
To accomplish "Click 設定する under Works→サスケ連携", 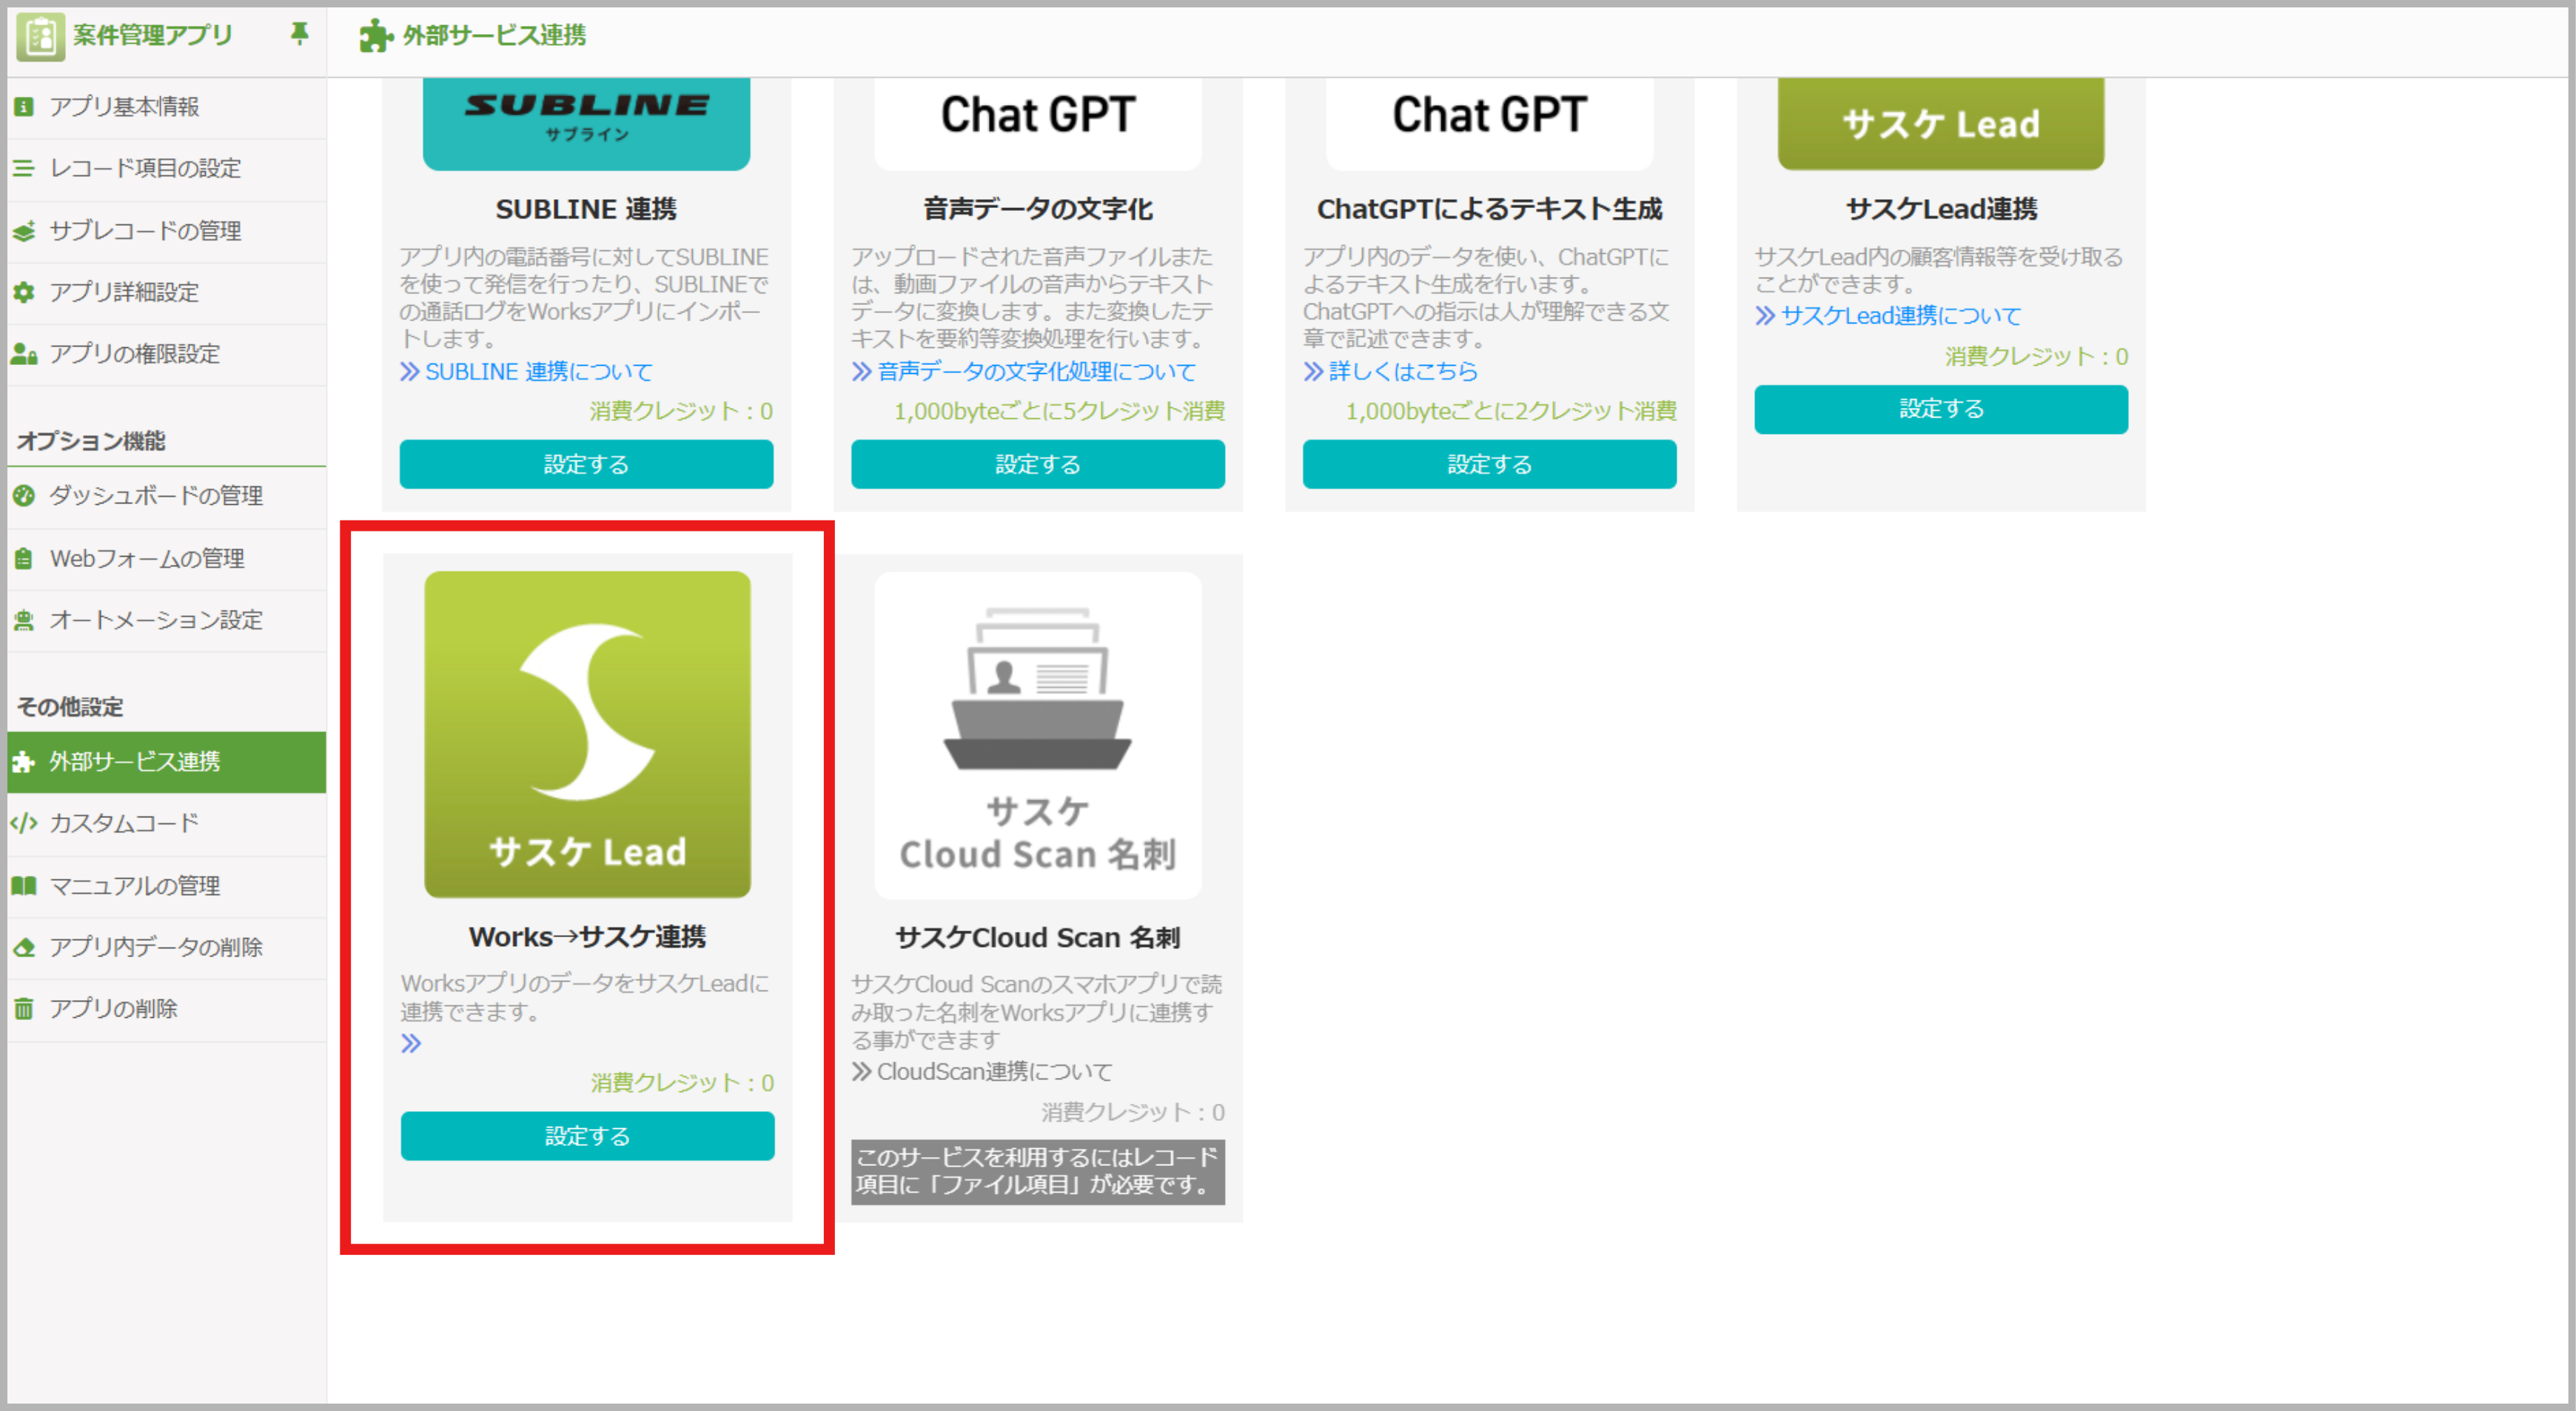I will 587,1136.
